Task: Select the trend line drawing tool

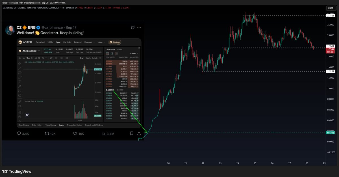Action: [20, 68]
